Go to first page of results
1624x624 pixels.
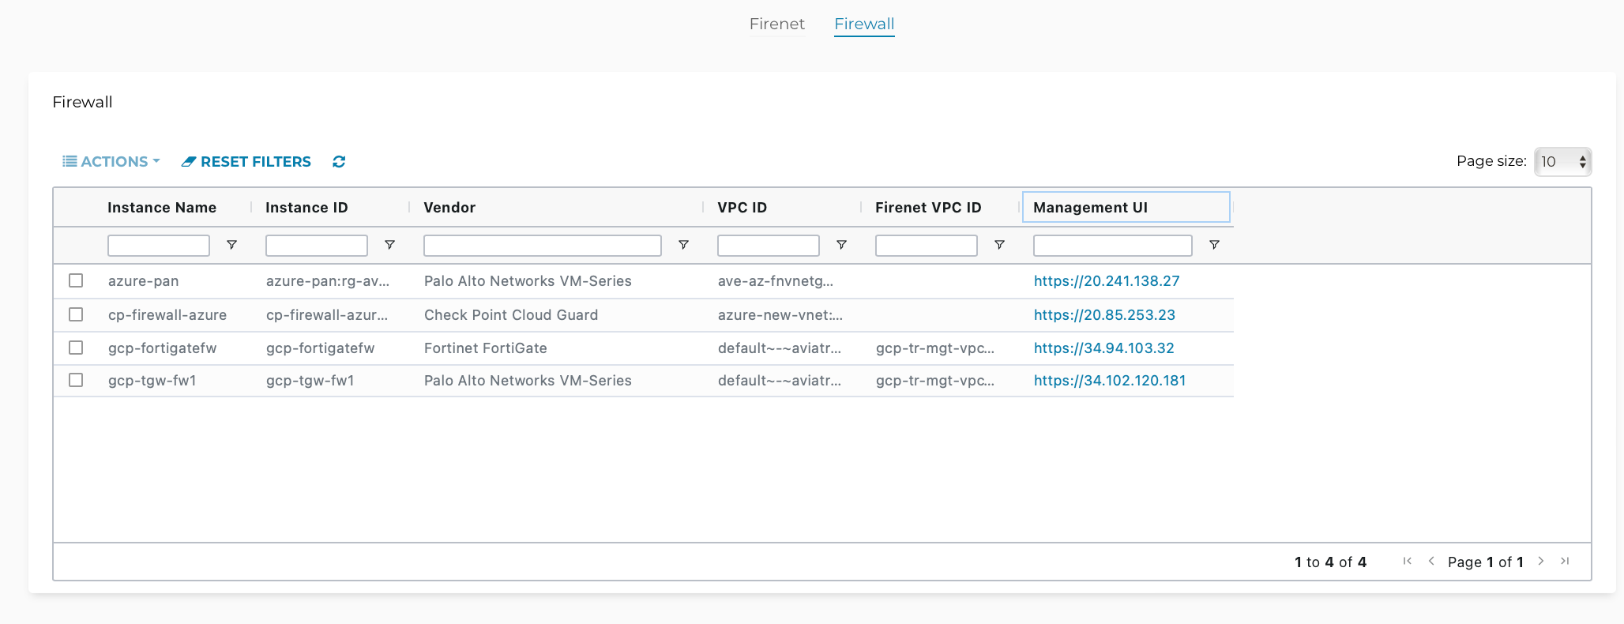[x=1407, y=561]
